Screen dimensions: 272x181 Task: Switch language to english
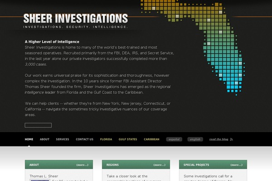tap(195, 139)
